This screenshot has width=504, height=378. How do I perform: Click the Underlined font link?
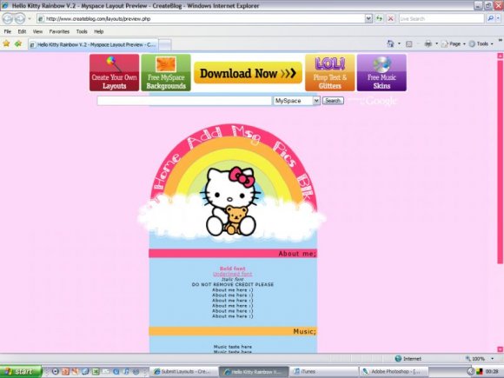[x=232, y=274]
